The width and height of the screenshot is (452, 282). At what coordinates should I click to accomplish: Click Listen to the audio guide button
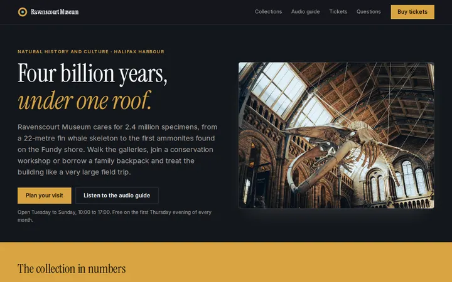pyautogui.click(x=117, y=196)
